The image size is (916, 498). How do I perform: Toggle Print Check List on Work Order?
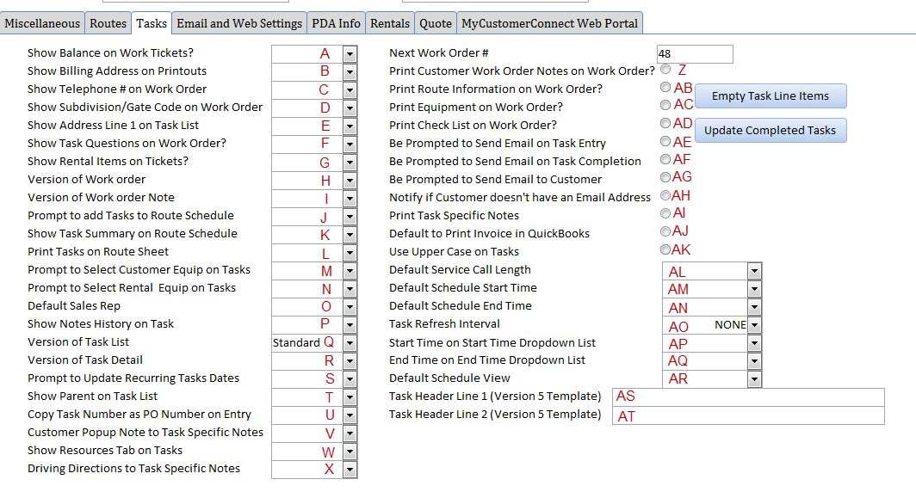[x=665, y=123]
